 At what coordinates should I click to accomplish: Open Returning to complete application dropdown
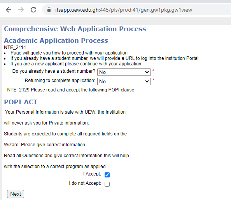124,81
